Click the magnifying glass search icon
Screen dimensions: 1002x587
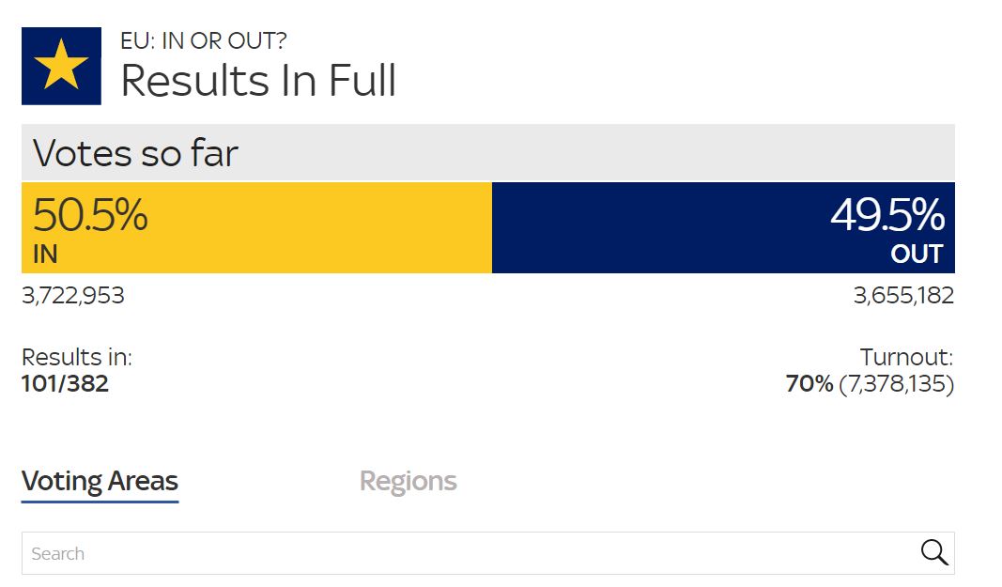click(933, 552)
